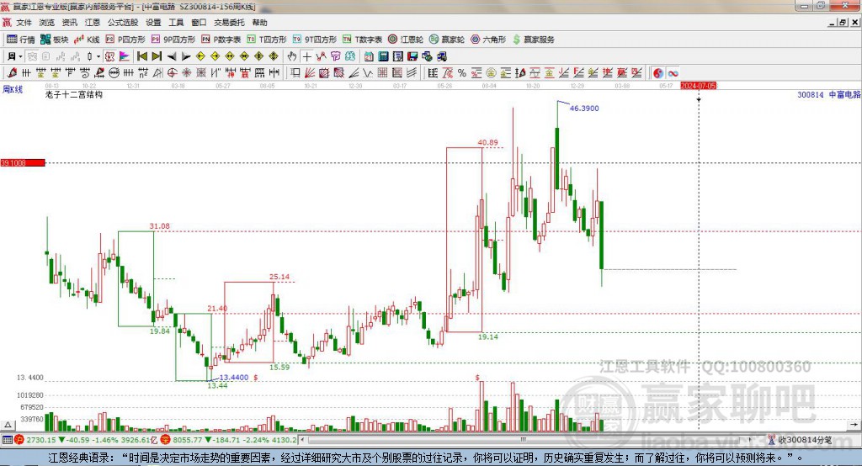Screen dimensions: 862x466
Task: Click the status bar grid icon
Action: click(x=7, y=440)
